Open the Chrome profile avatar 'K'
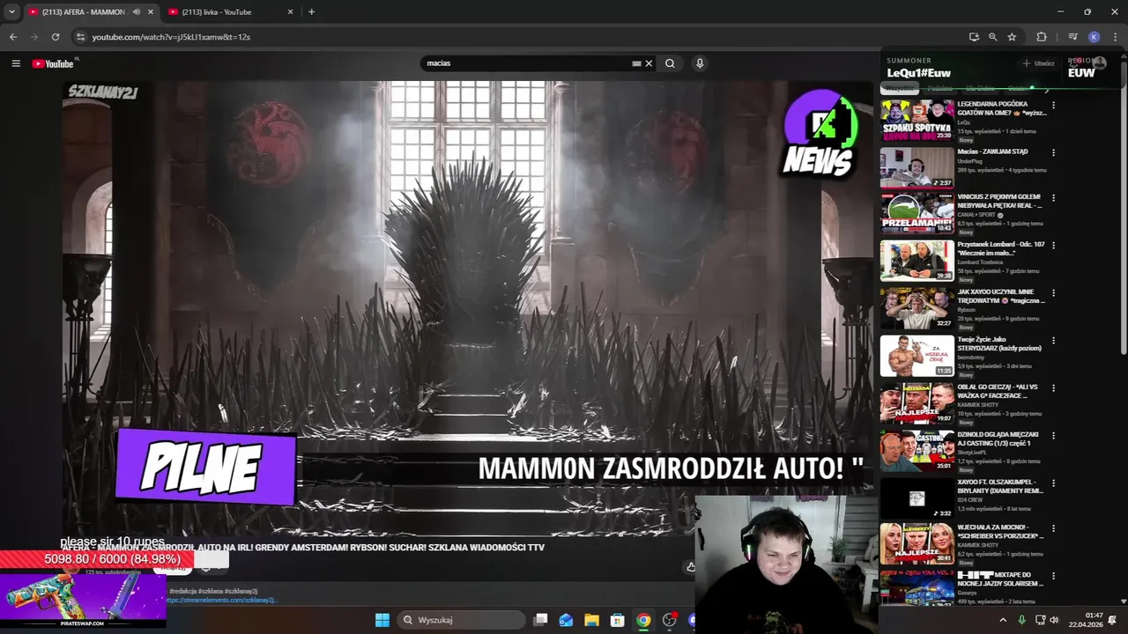 coord(1094,37)
